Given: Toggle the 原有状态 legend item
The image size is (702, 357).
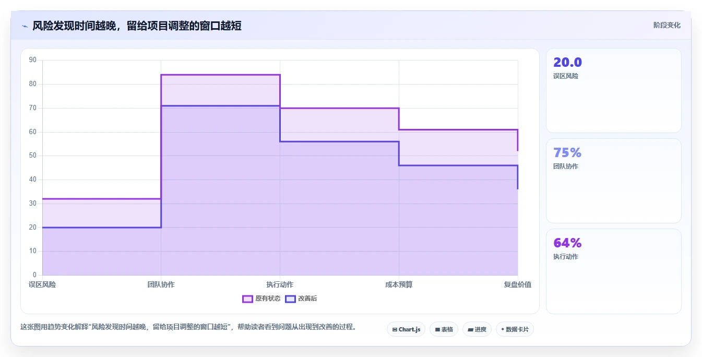Looking at the screenshot, I should pyautogui.click(x=261, y=299).
